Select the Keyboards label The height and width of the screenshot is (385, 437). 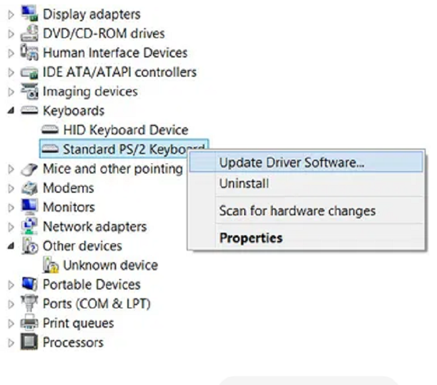[74, 111]
